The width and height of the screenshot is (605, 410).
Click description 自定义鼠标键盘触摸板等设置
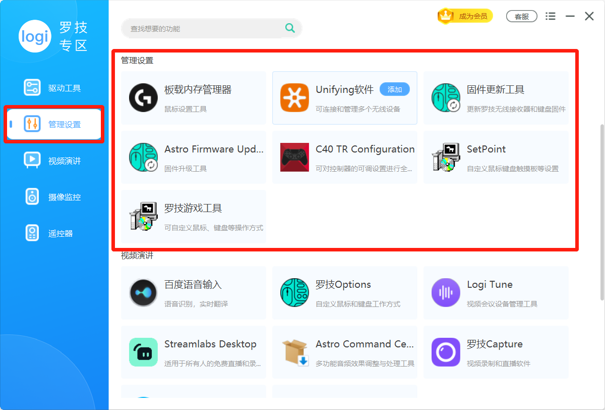click(x=513, y=169)
